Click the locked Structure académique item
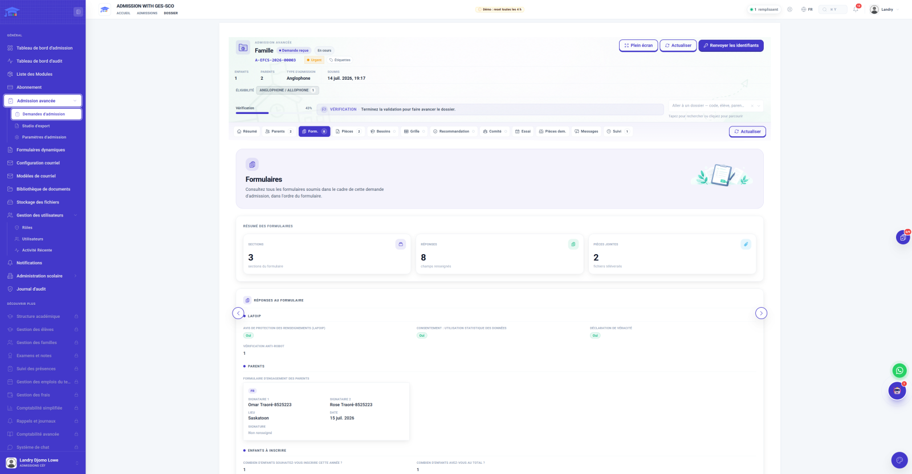The height and width of the screenshot is (474, 912). [43, 316]
